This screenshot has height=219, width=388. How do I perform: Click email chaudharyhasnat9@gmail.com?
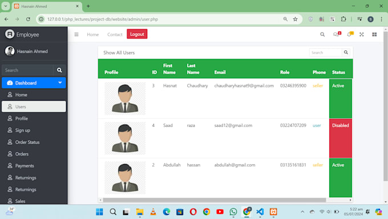pos(244,86)
